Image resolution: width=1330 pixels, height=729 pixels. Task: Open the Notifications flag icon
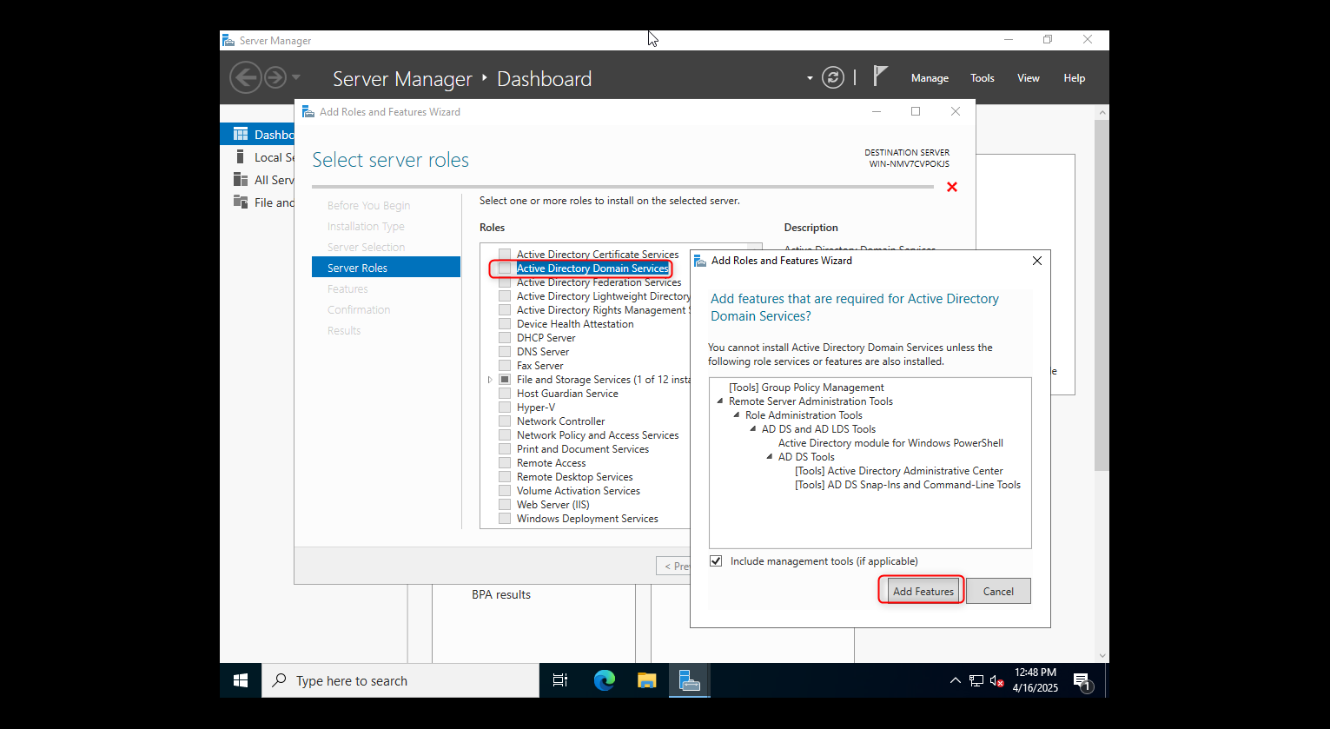click(x=880, y=76)
